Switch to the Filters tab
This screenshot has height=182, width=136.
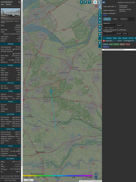pos(115,19)
